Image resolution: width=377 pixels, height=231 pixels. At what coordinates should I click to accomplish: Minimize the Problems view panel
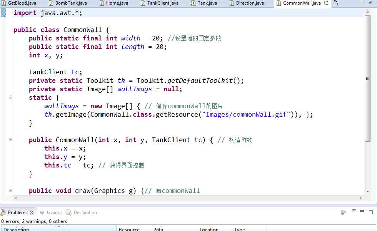[x=362, y=211]
